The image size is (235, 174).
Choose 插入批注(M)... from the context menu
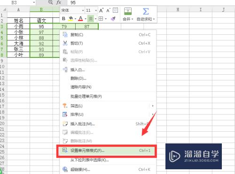click(x=108, y=124)
